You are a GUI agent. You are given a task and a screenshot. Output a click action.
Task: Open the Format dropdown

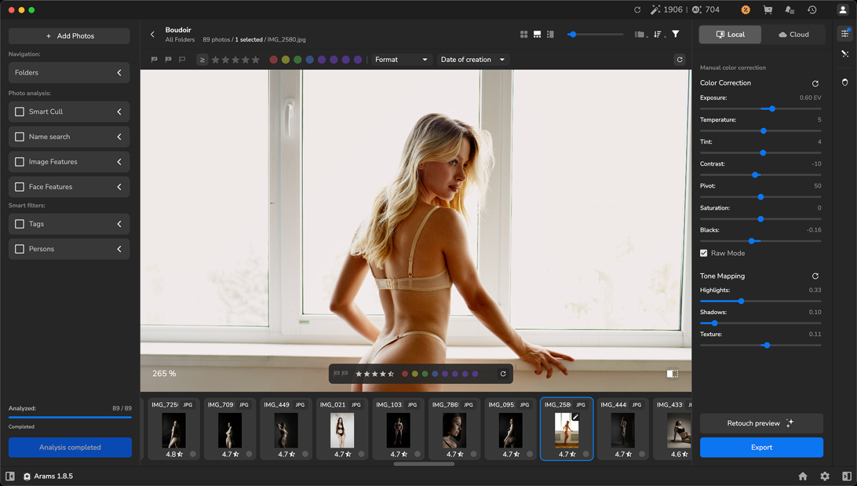pyautogui.click(x=401, y=60)
